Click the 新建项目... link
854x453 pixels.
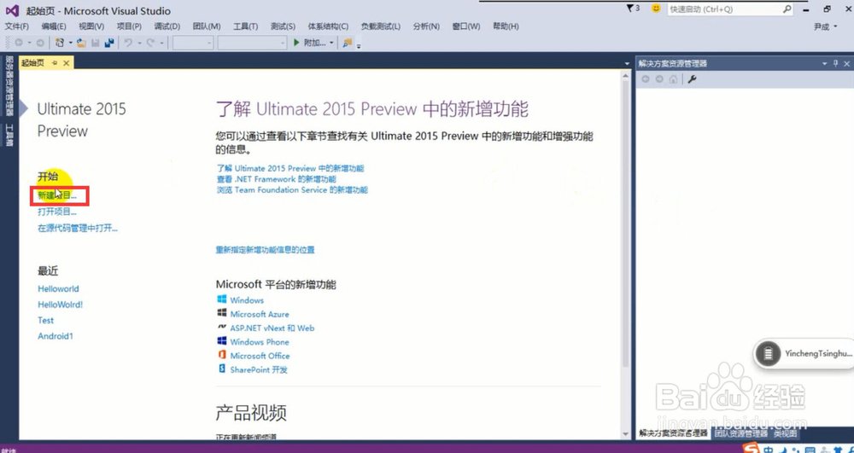coord(57,195)
